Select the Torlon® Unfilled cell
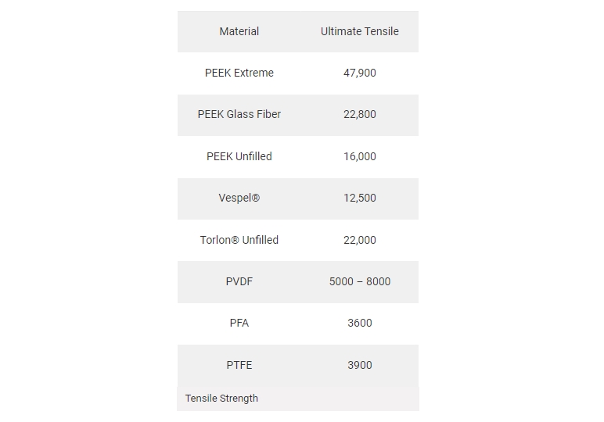This screenshot has width=604, height=422. click(239, 240)
